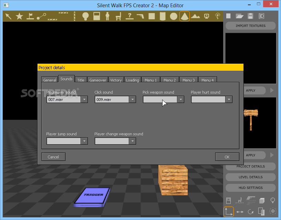
Task: Click the lower APPLY button
Action: coord(254,155)
